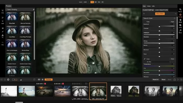Switch to the Info tab

pos(153,6)
